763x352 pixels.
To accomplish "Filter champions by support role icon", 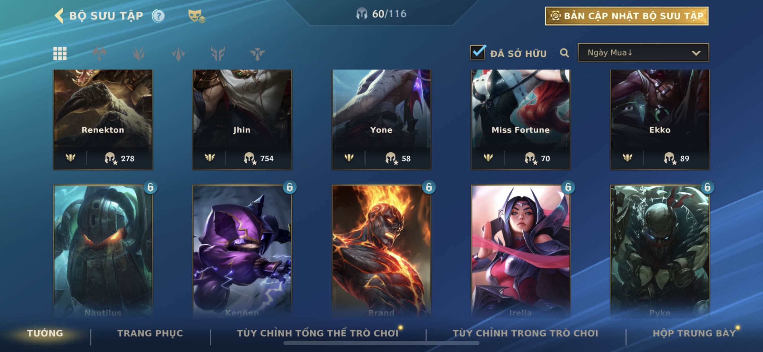I will pyautogui.click(x=257, y=54).
